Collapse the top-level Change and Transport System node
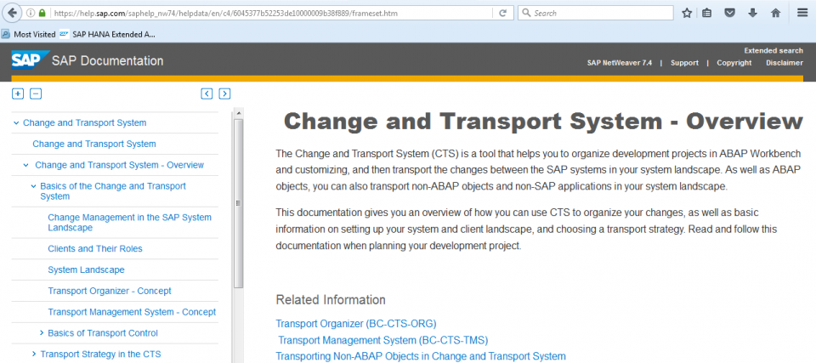This screenshot has width=816, height=363. [x=16, y=122]
